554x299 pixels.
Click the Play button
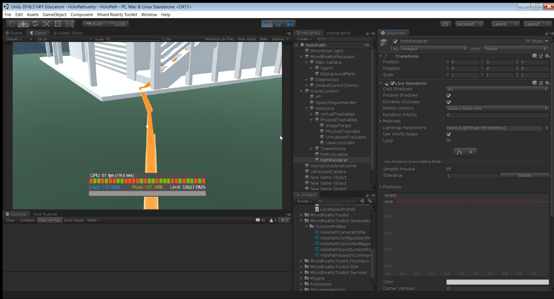267,24
